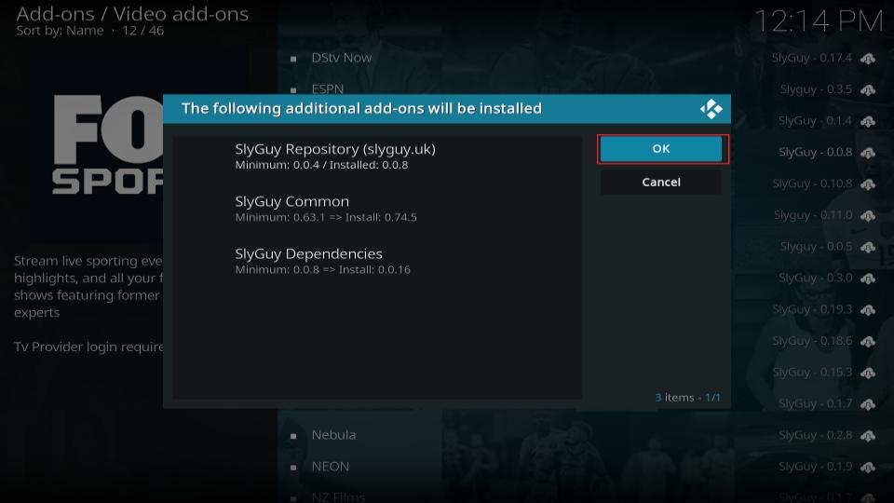Click cloud icon beside Slyguy - 0.11.0
Image resolution: width=894 pixels, height=503 pixels.
(868, 215)
